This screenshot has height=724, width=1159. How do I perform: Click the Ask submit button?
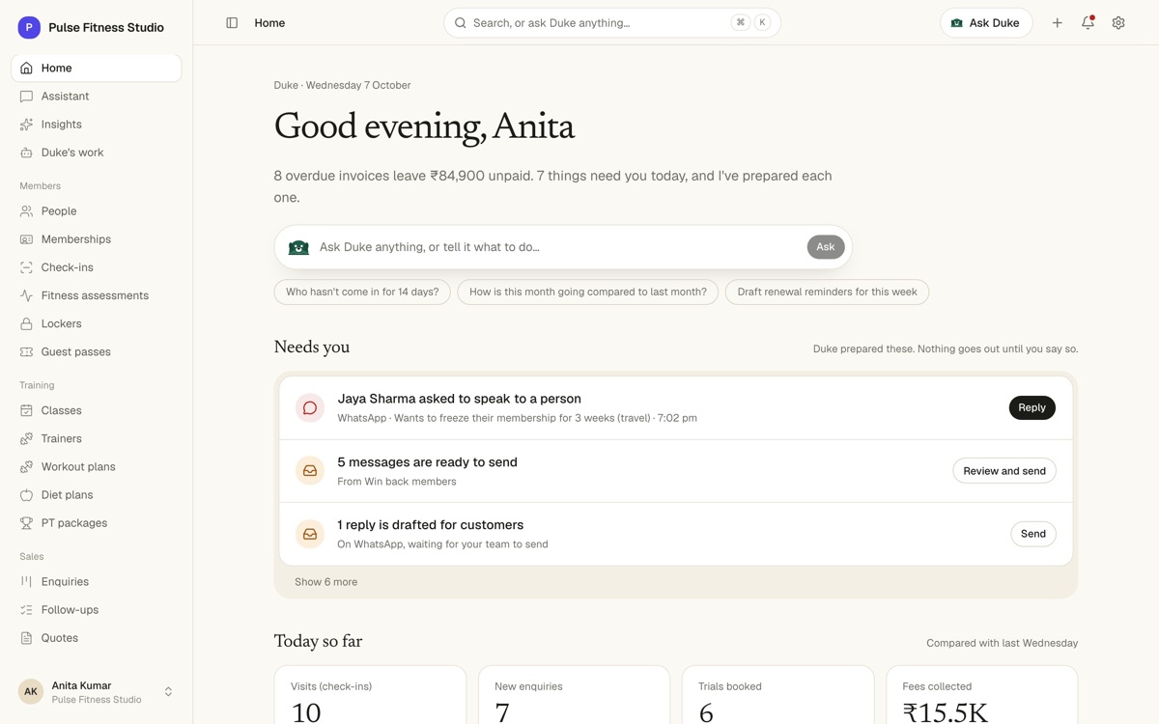826,247
